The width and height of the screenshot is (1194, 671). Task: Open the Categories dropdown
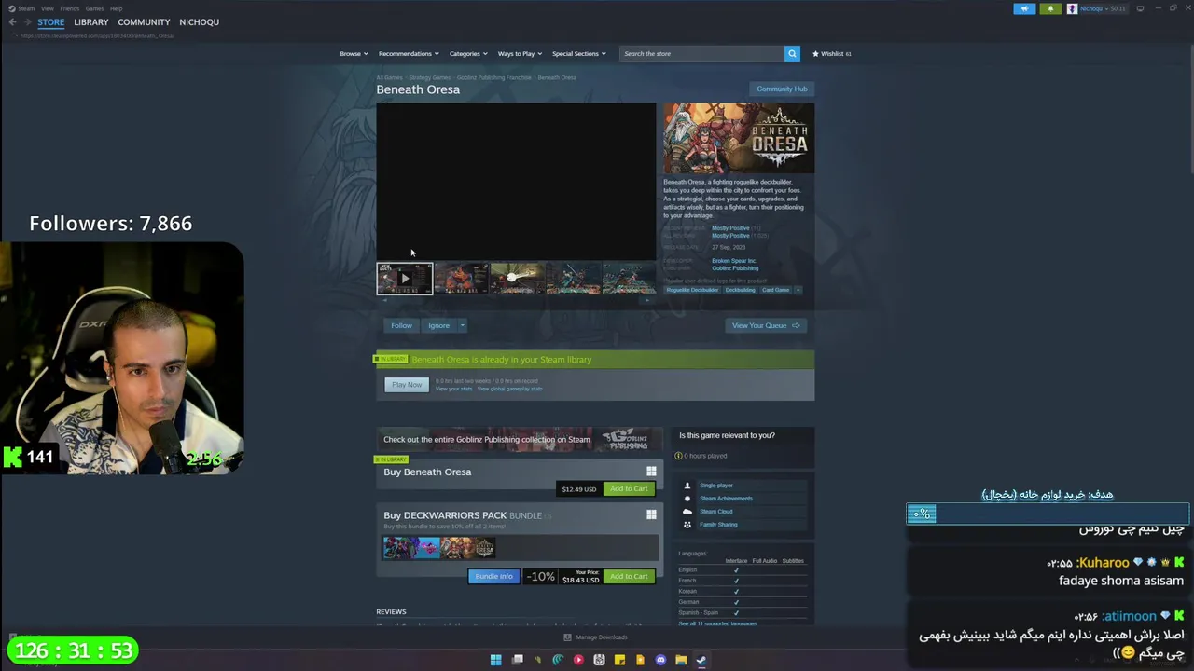tap(468, 53)
